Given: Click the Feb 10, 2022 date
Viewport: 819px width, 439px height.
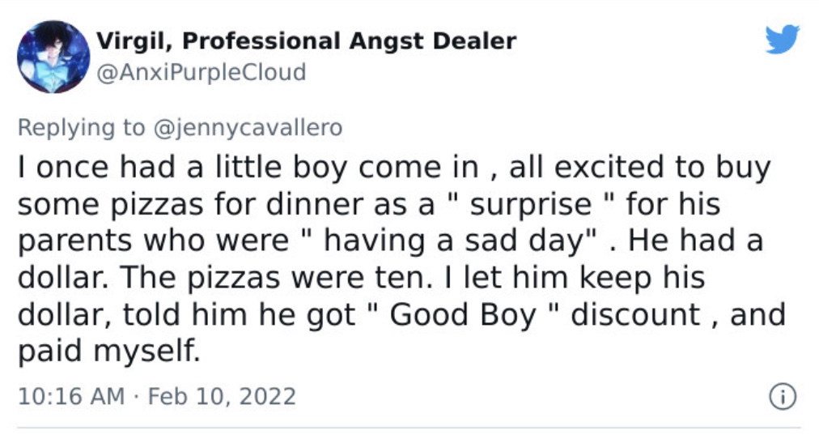Looking at the screenshot, I should 222,396.
